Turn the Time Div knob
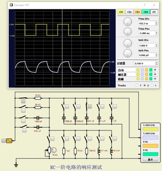The width and height of the screenshot is (162, 171). [127, 21]
